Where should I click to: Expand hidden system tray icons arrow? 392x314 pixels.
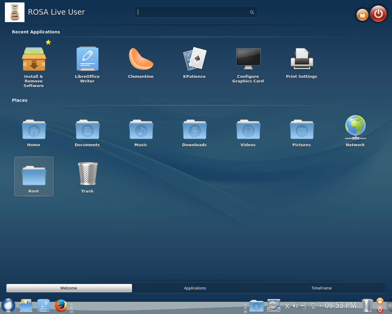tap(321, 305)
